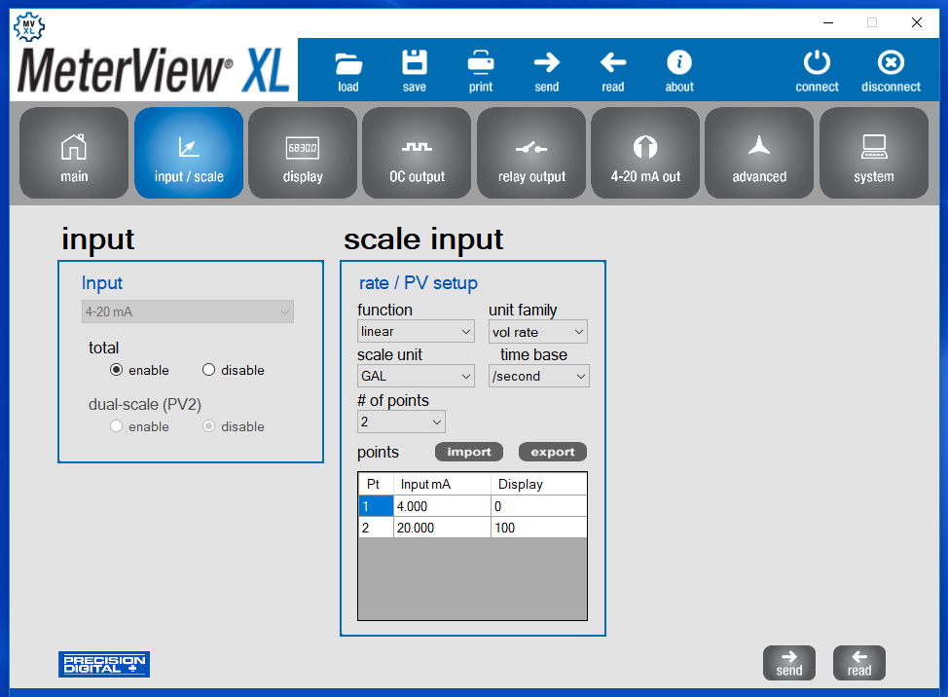
Task: Click the MVXL gear logo in title bar
Action: coord(29,26)
